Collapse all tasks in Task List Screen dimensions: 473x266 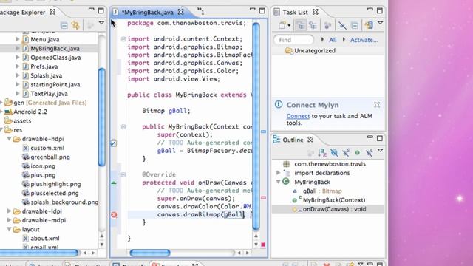click(x=355, y=25)
